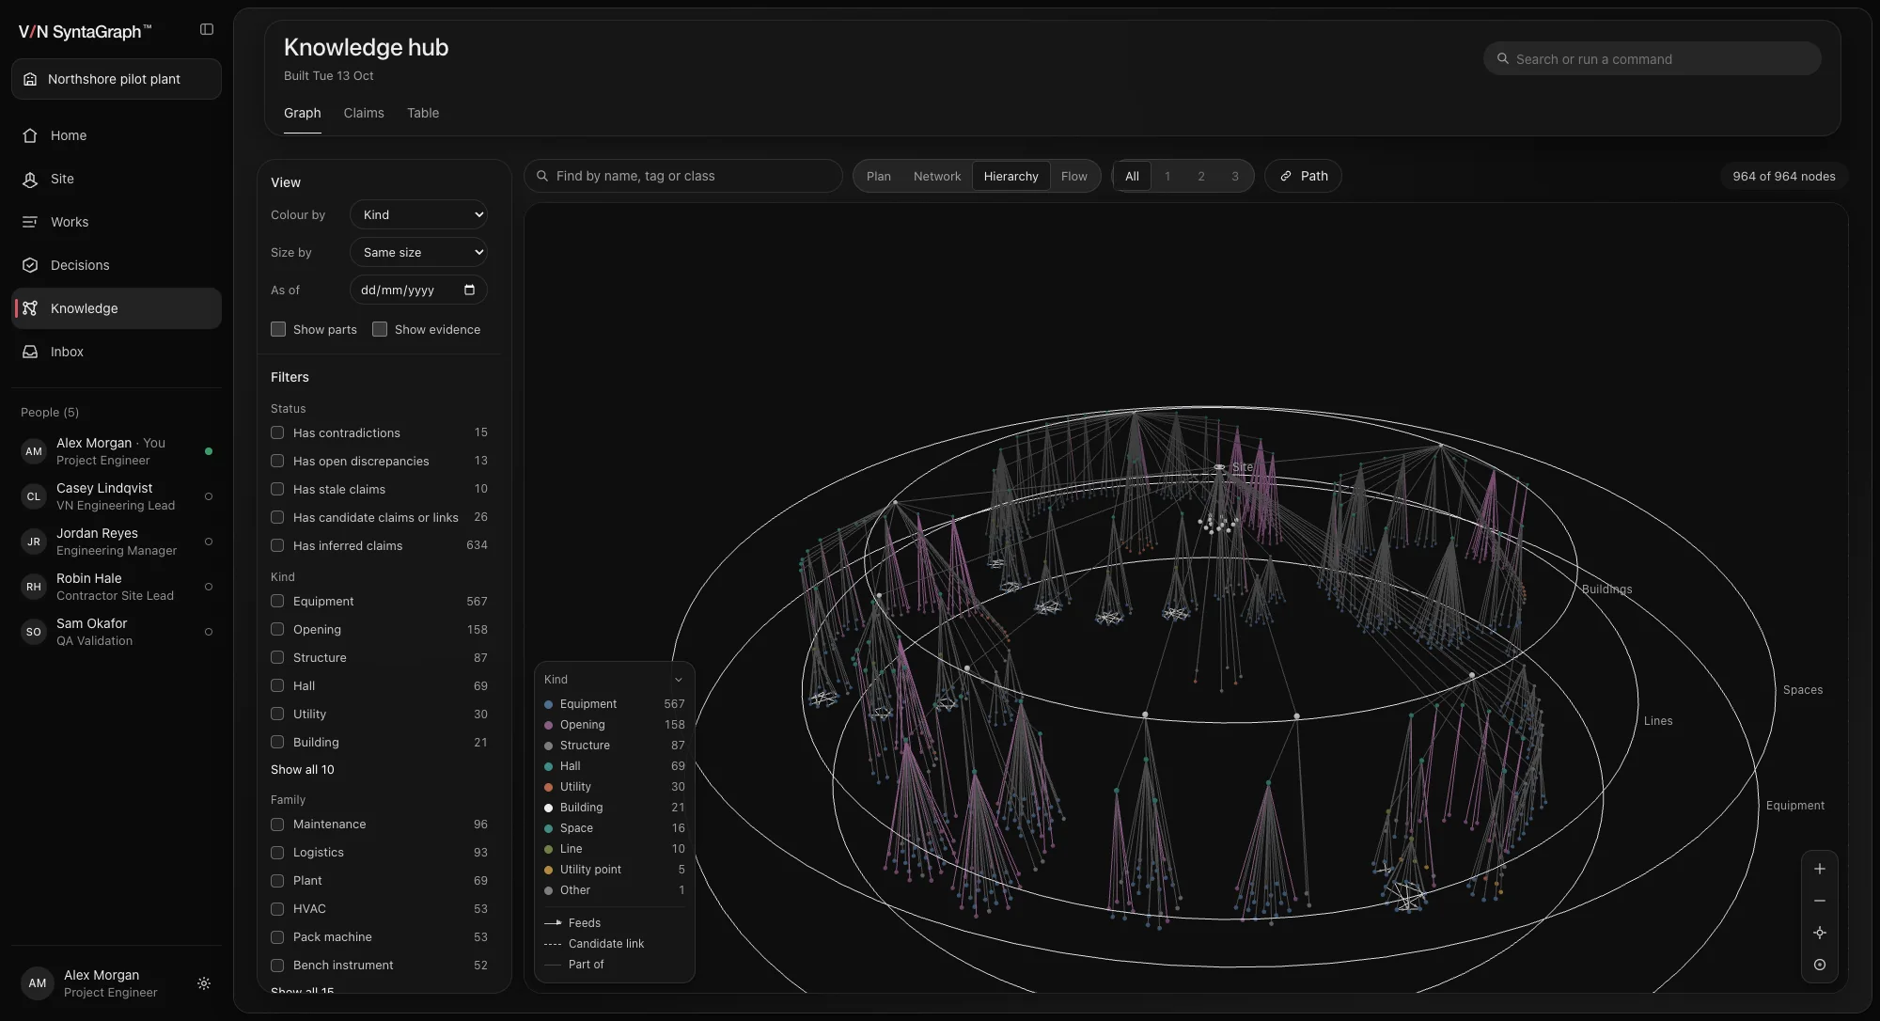The height and width of the screenshot is (1021, 1880).
Task: Check Equipment kind filter
Action: tap(277, 601)
